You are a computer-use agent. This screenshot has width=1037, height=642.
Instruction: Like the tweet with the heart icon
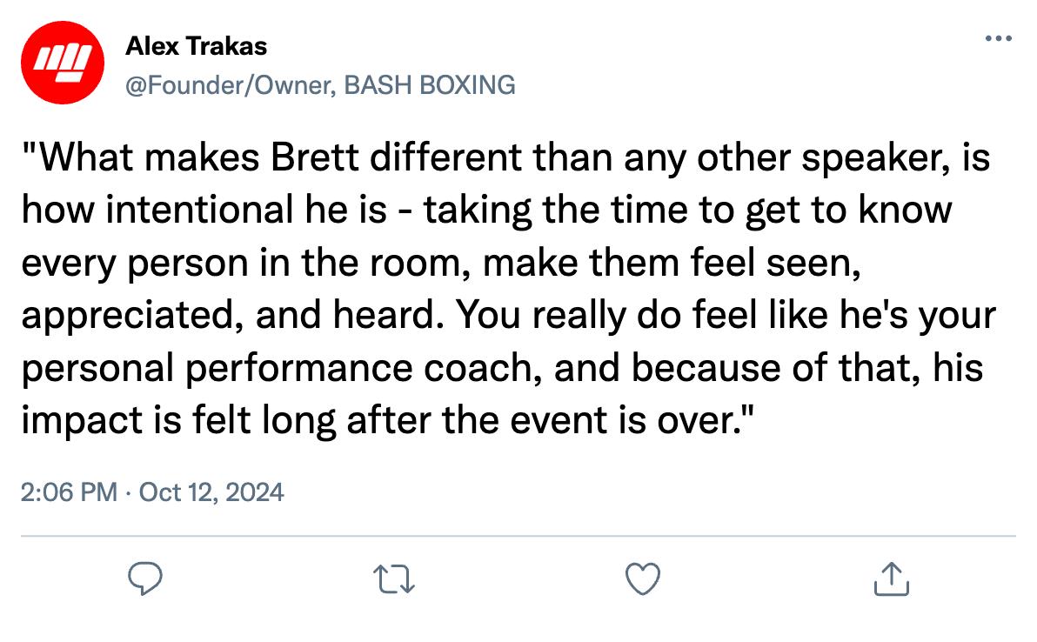(x=643, y=578)
